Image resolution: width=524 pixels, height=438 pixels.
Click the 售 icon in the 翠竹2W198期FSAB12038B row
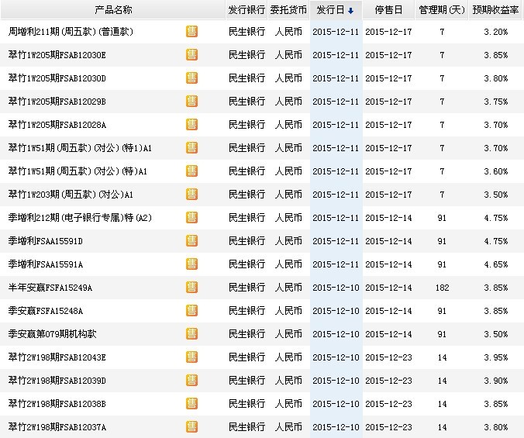(191, 404)
